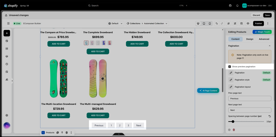Click the eye preview icon
This screenshot has width=276, height=137.
pos(248,24)
